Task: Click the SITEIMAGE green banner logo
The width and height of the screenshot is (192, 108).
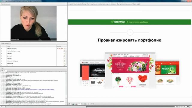Action: point(118,22)
